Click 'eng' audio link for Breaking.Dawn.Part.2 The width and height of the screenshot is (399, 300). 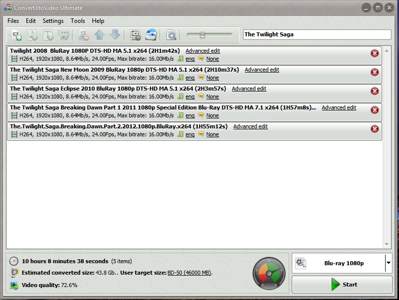[x=190, y=134]
